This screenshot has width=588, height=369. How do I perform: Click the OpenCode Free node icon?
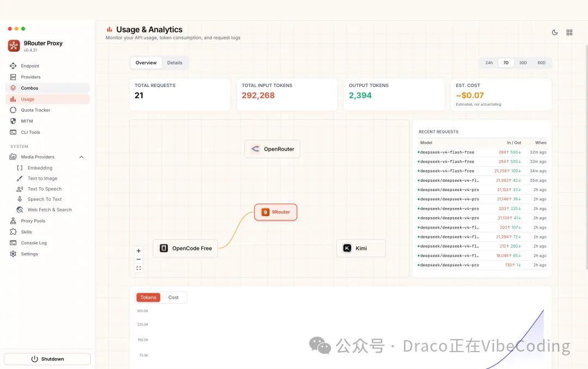click(164, 248)
